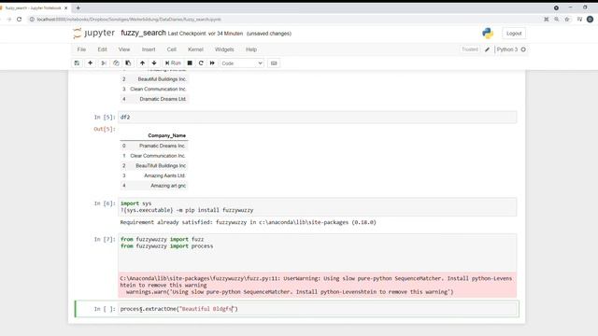
Task: Restart the kernel icon
Action: click(x=201, y=63)
